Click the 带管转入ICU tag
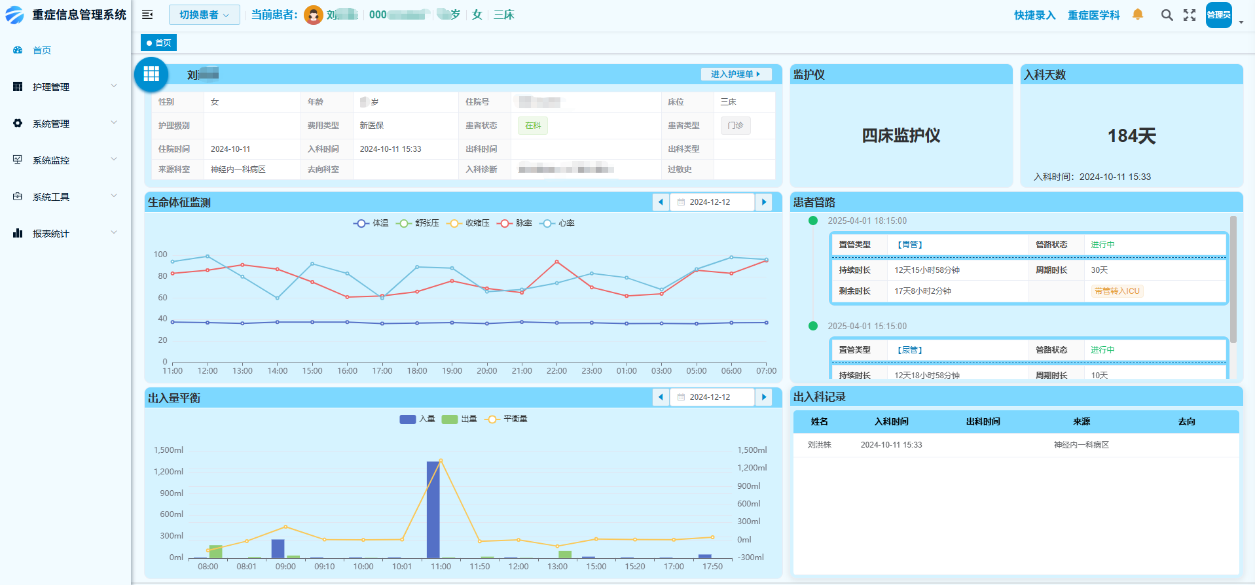 1117,291
